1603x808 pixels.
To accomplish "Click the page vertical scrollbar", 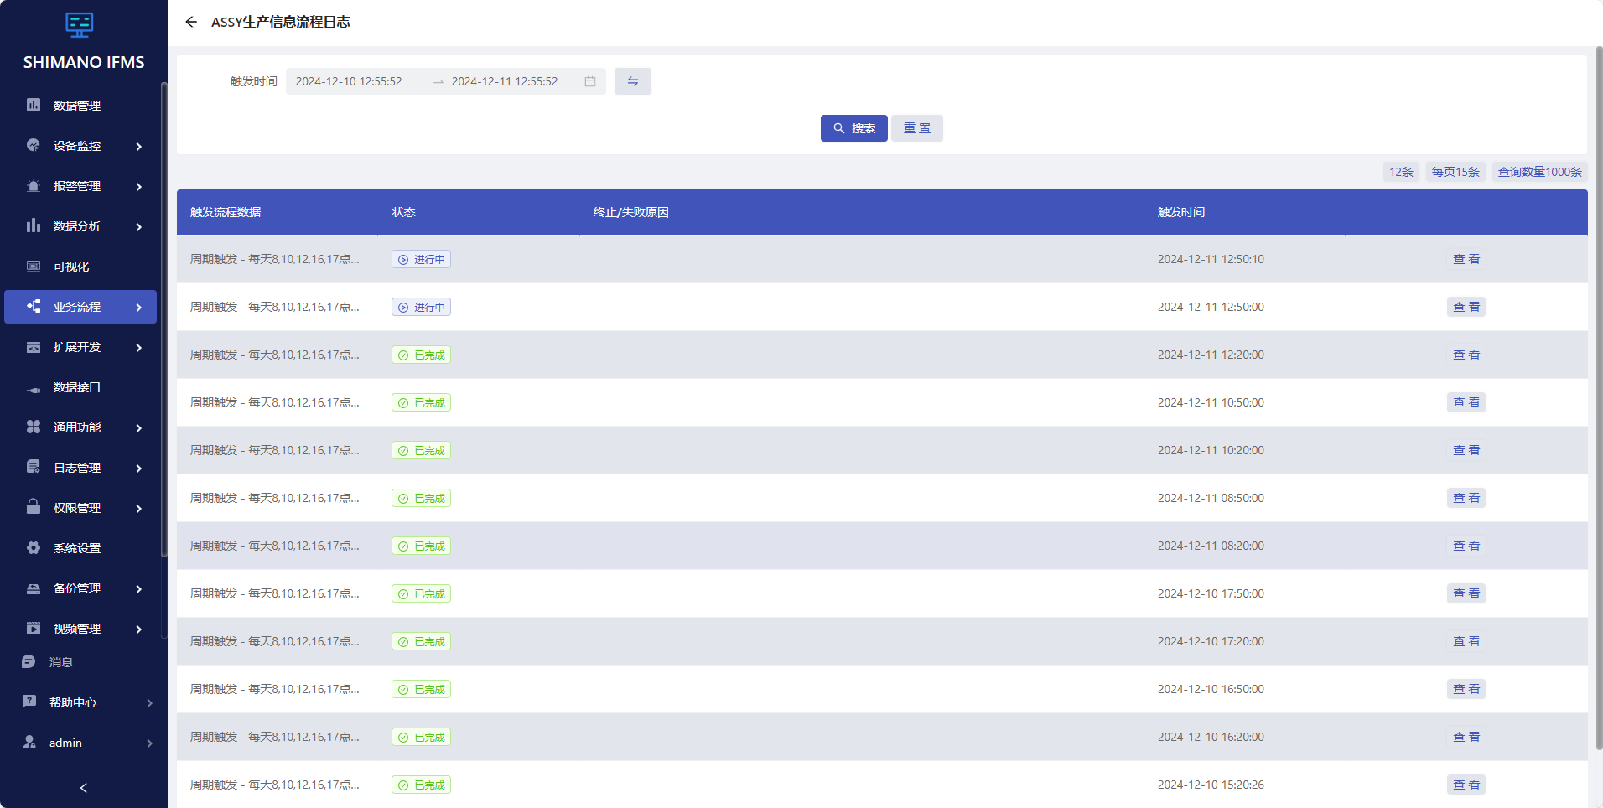I will pyautogui.click(x=1599, y=398).
